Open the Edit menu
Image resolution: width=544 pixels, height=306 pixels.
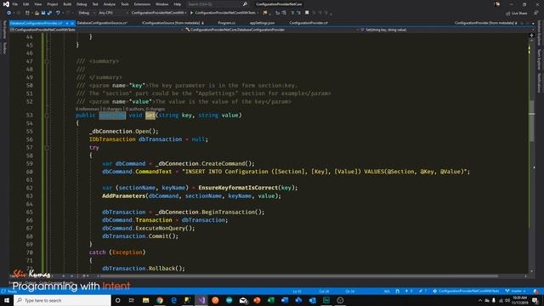pyautogui.click(x=26, y=4)
